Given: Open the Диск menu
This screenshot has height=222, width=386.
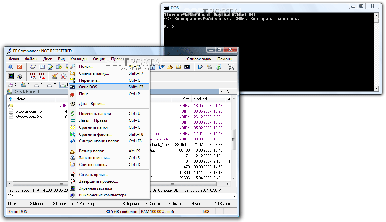Looking at the screenshot, I should click(x=48, y=59).
